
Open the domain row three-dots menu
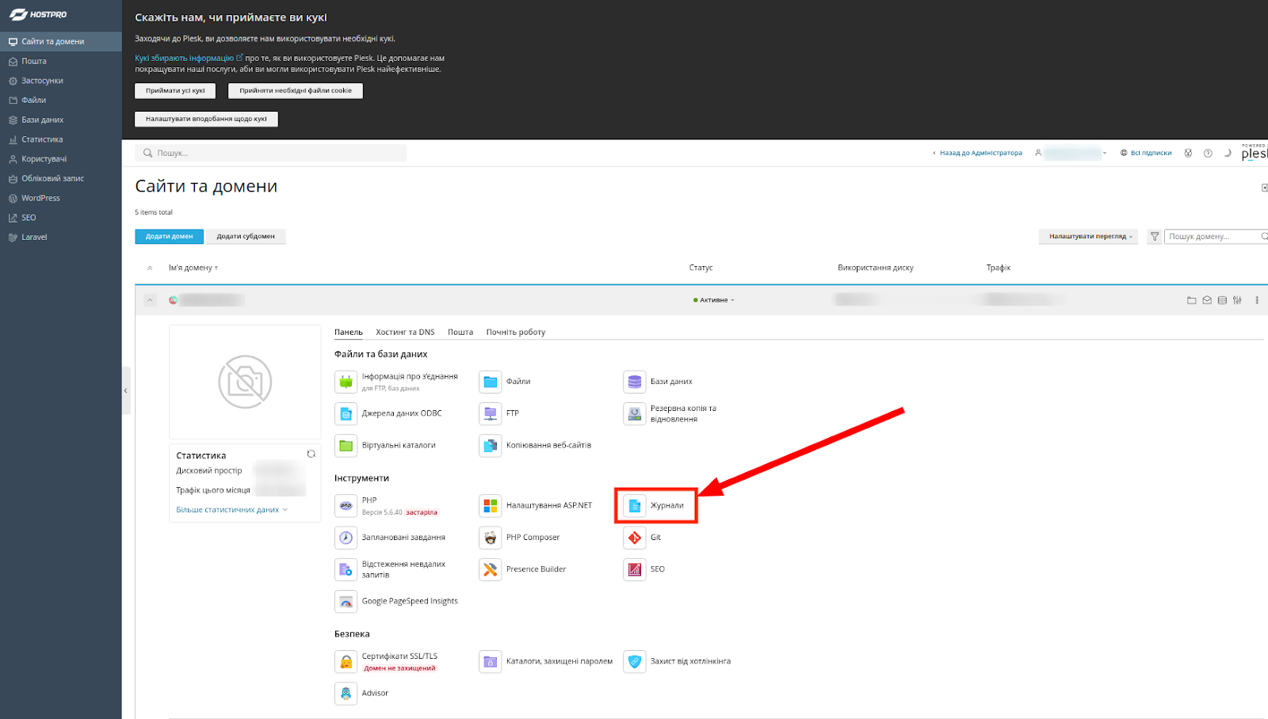(1257, 300)
